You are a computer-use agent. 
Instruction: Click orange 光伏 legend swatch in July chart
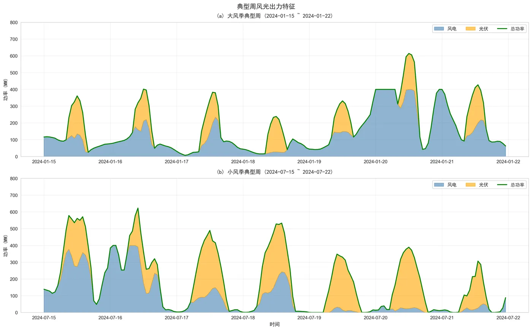pos(471,185)
